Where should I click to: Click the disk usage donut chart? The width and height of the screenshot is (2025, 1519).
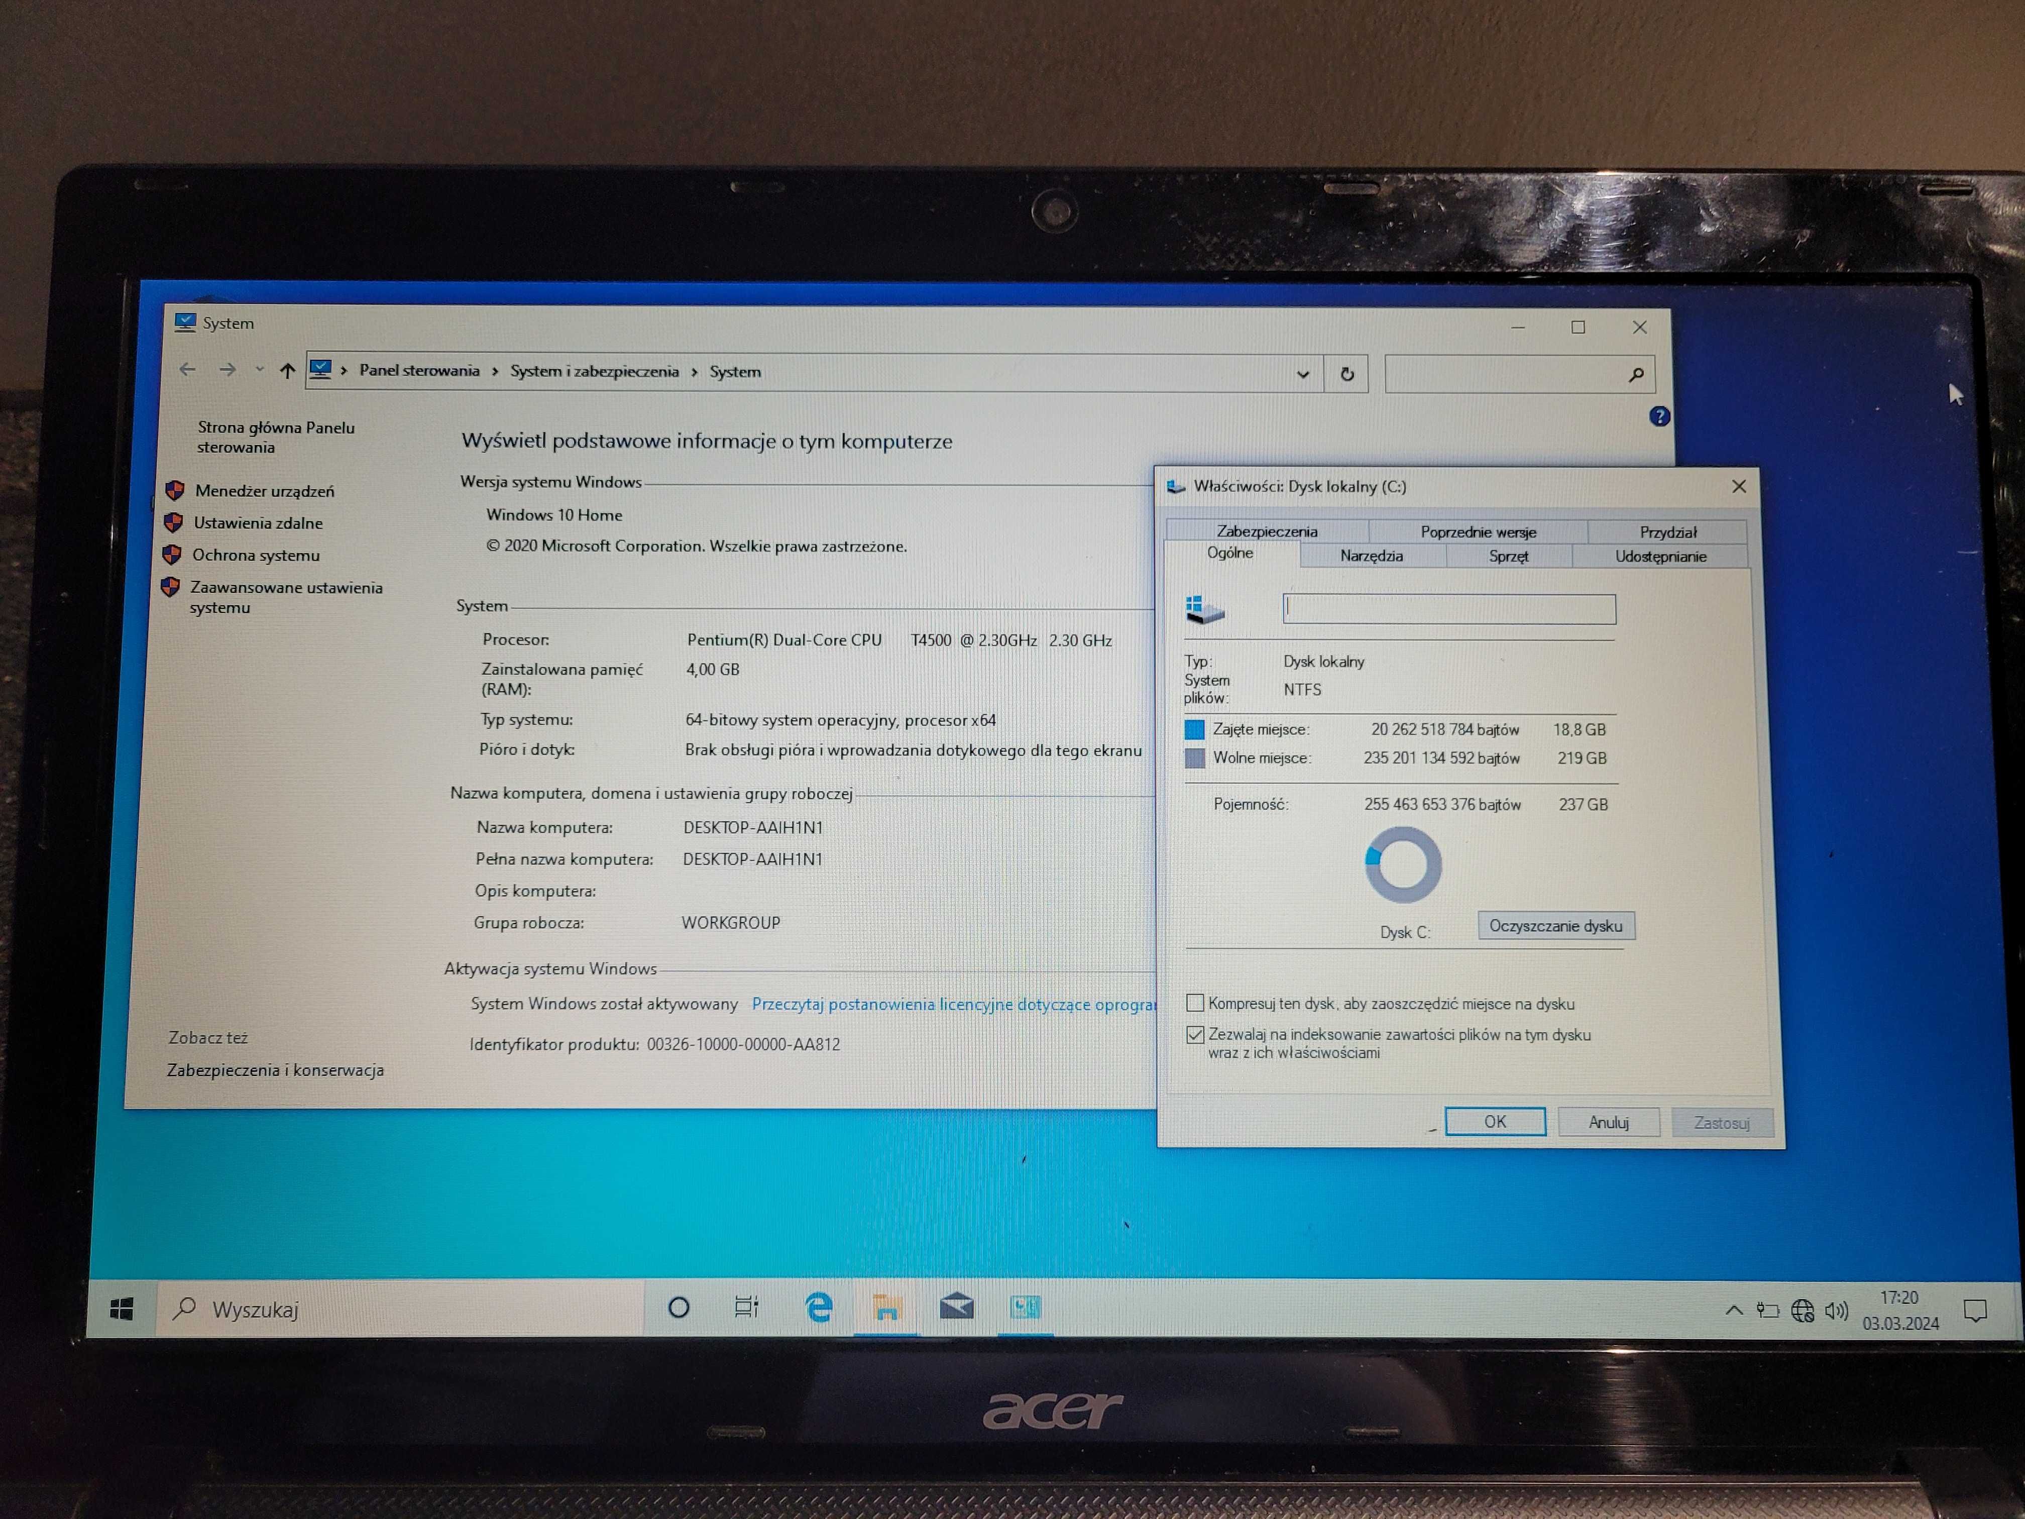pyautogui.click(x=1403, y=864)
